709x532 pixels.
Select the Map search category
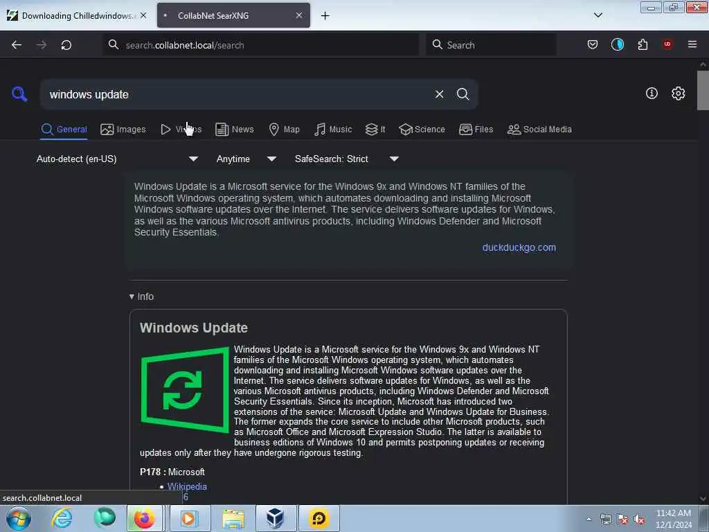point(284,130)
